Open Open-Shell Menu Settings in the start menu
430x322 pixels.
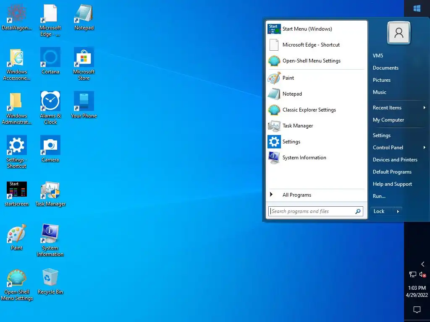(317, 61)
